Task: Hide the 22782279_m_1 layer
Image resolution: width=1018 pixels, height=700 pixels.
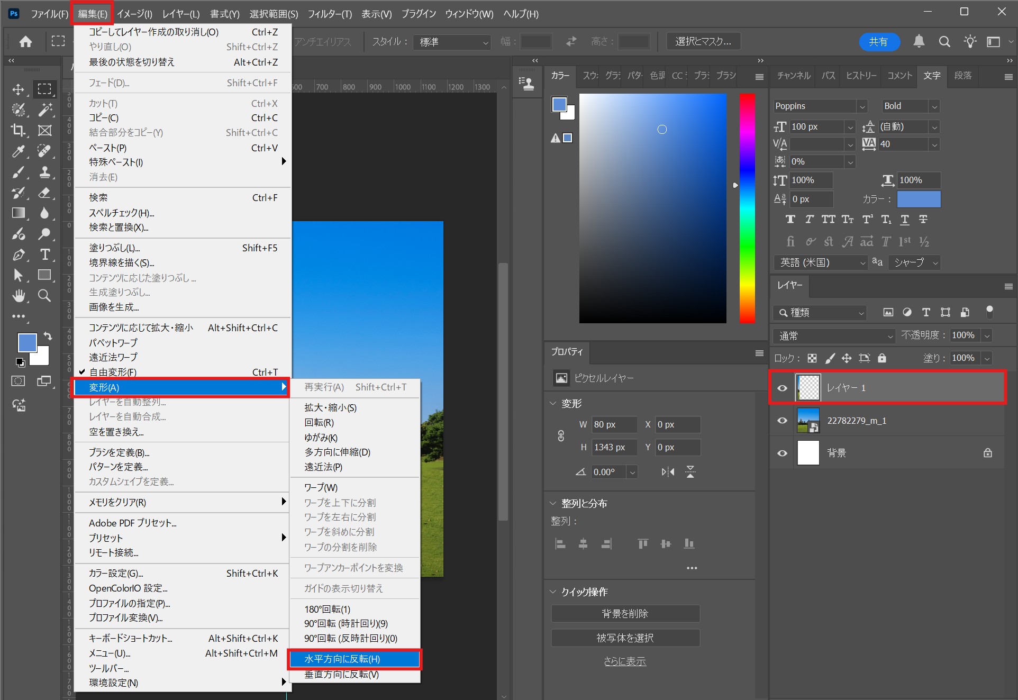Action: pyautogui.click(x=782, y=421)
